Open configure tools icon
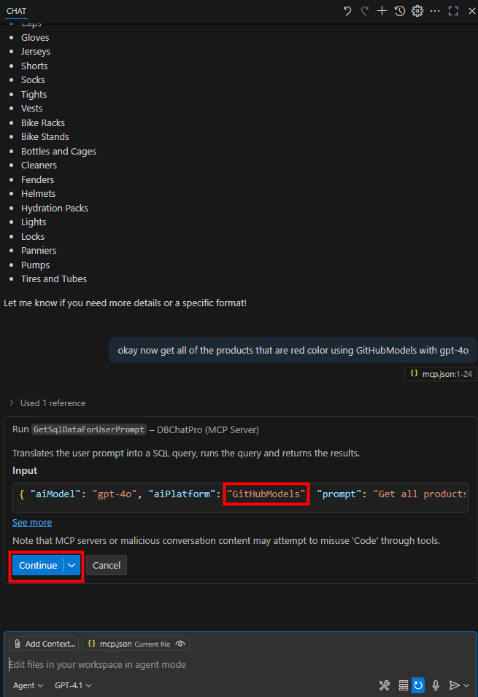Image resolution: width=478 pixels, height=697 pixels. click(385, 685)
